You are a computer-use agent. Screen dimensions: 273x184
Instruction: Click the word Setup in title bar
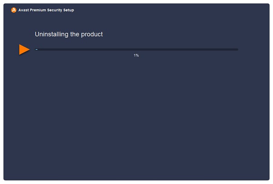[x=69, y=10]
